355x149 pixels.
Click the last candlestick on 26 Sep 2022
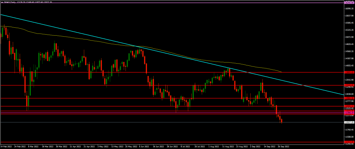(x=282, y=121)
